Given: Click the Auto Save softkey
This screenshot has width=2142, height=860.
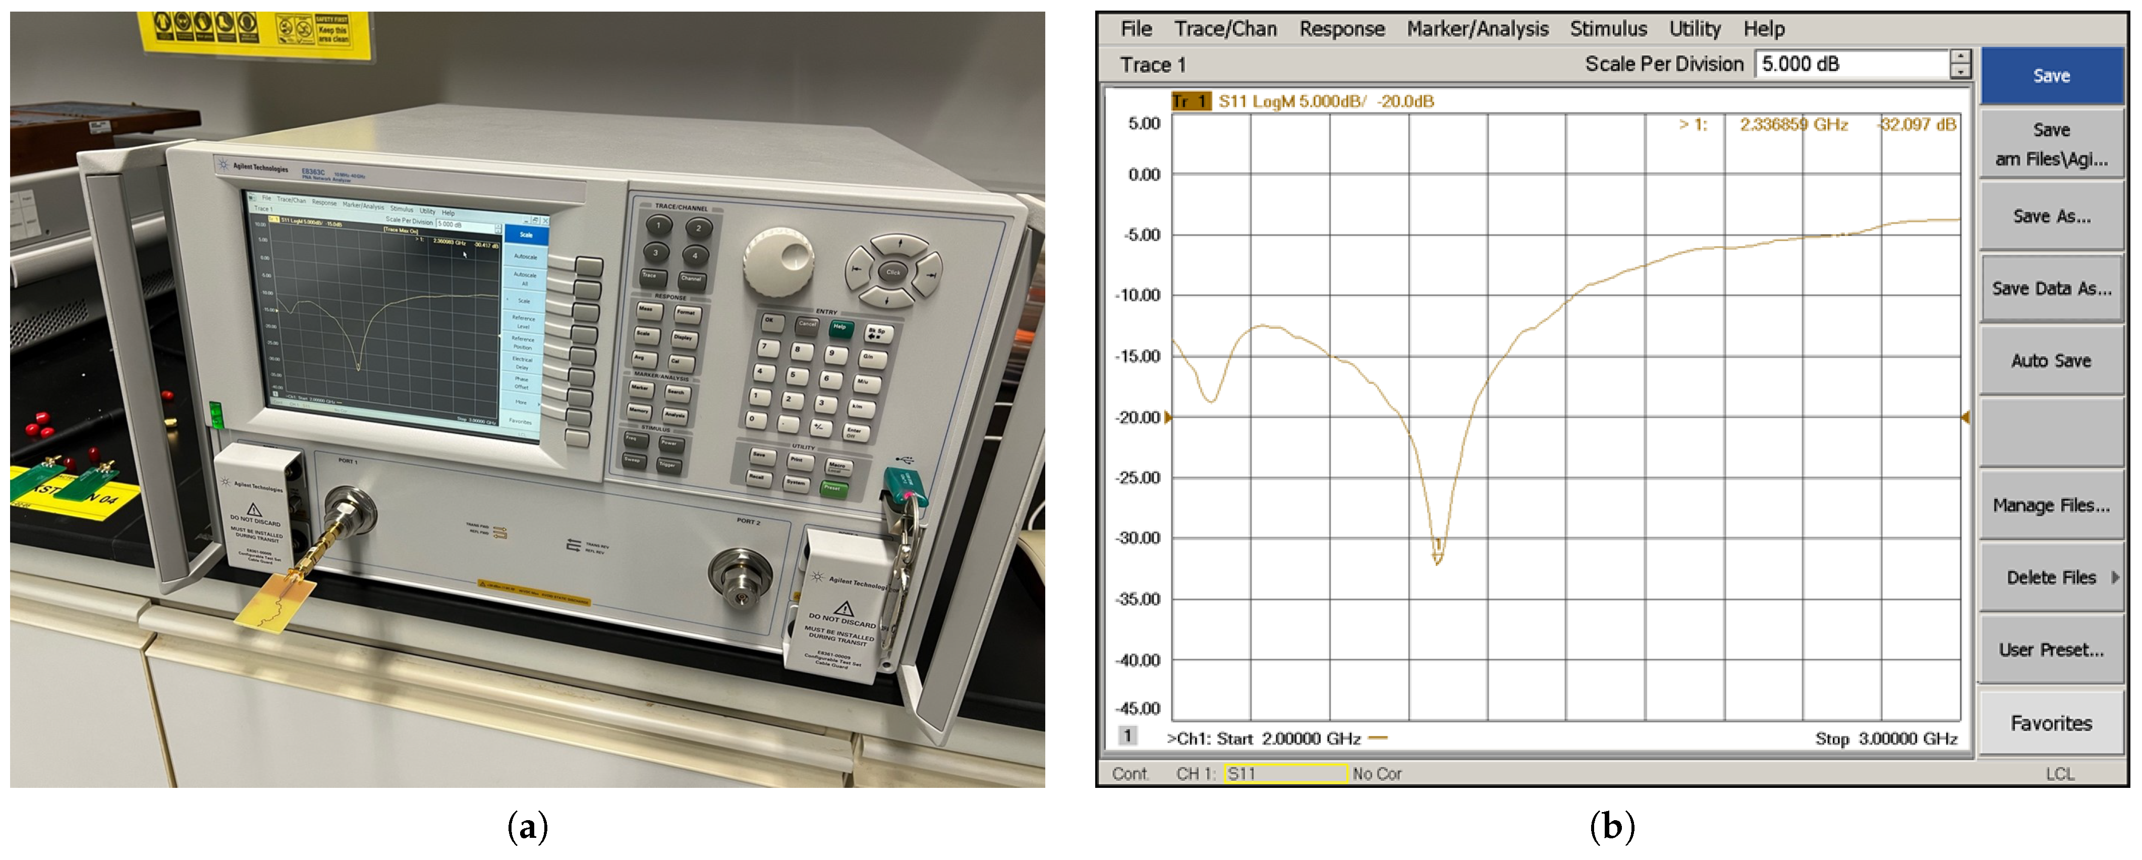Looking at the screenshot, I should 2051,361.
